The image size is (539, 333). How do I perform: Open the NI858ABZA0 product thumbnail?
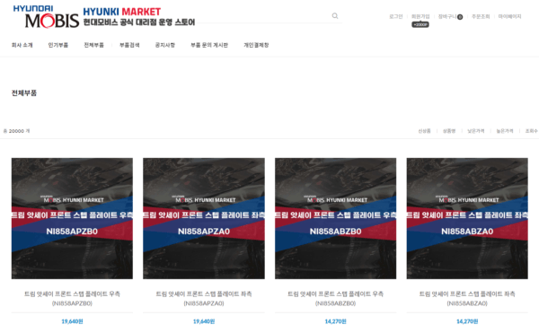click(467, 218)
